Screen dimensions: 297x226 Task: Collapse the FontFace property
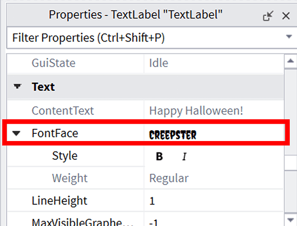click(x=16, y=133)
